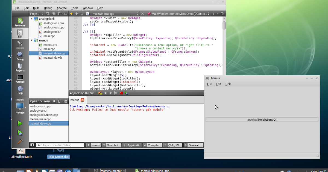Switch to Design mode in sidebar
This screenshot has height=172, width=328.
click(x=20, y=45)
